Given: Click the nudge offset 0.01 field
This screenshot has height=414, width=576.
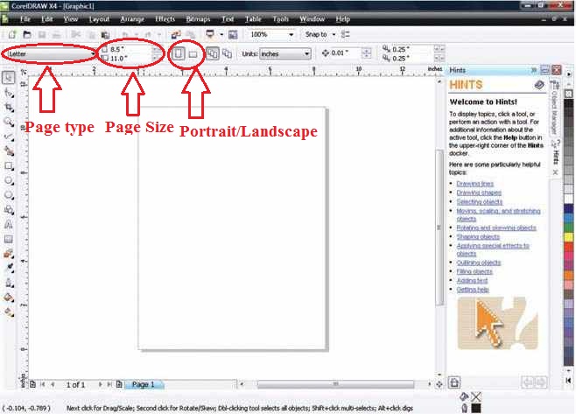Looking at the screenshot, I should coord(345,53).
